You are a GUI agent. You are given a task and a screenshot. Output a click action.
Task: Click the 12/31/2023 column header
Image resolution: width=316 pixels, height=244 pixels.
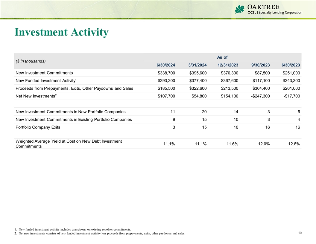point(228,65)
